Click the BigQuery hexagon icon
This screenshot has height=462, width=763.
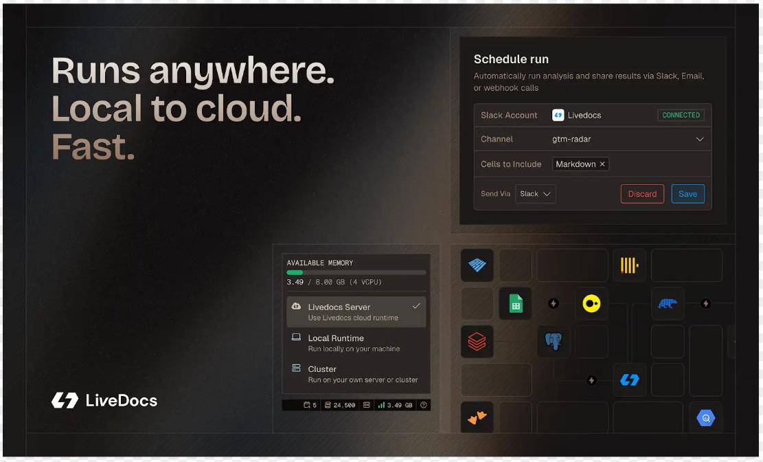pos(705,418)
